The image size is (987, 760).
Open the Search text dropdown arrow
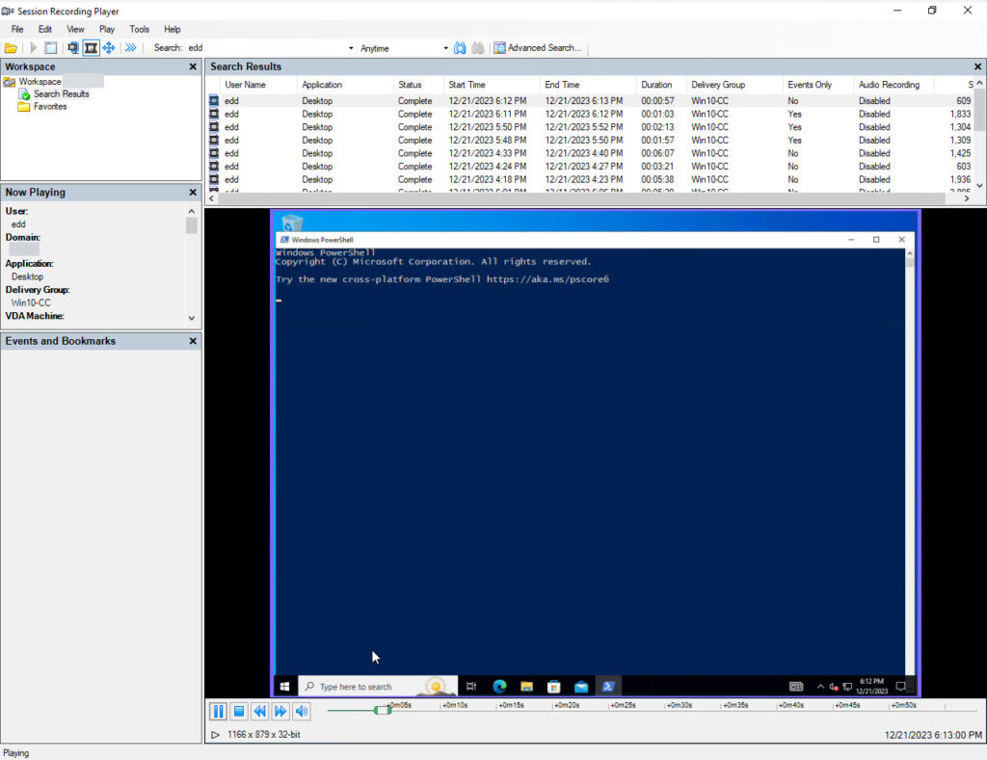click(351, 48)
